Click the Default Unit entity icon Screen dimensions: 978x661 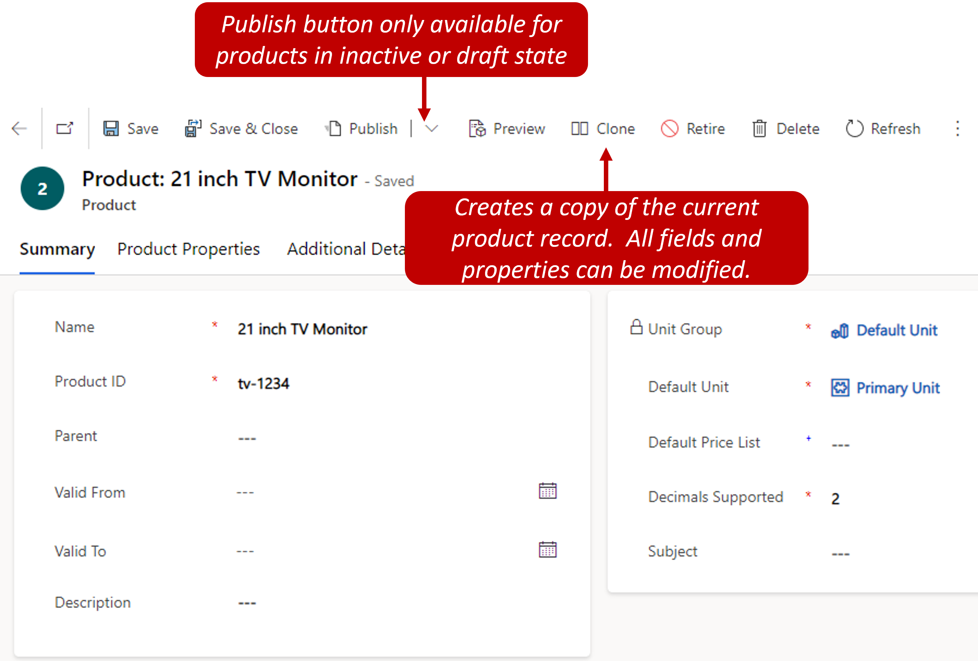click(x=839, y=331)
